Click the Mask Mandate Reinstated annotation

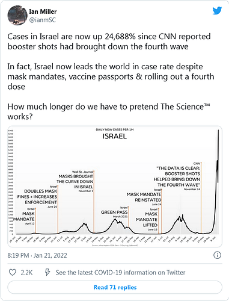coord(144,197)
